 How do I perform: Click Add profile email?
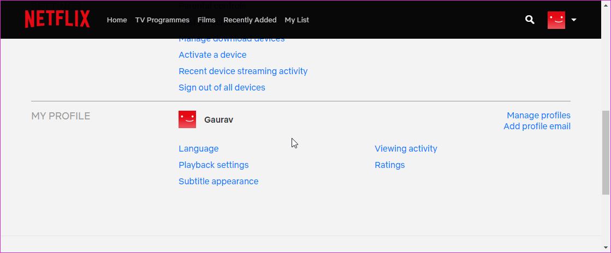tap(537, 126)
